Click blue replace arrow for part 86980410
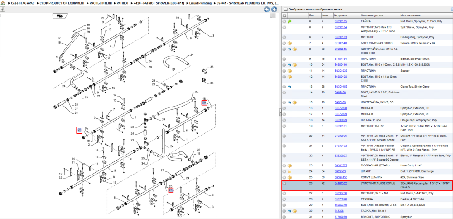 click(x=290, y=65)
